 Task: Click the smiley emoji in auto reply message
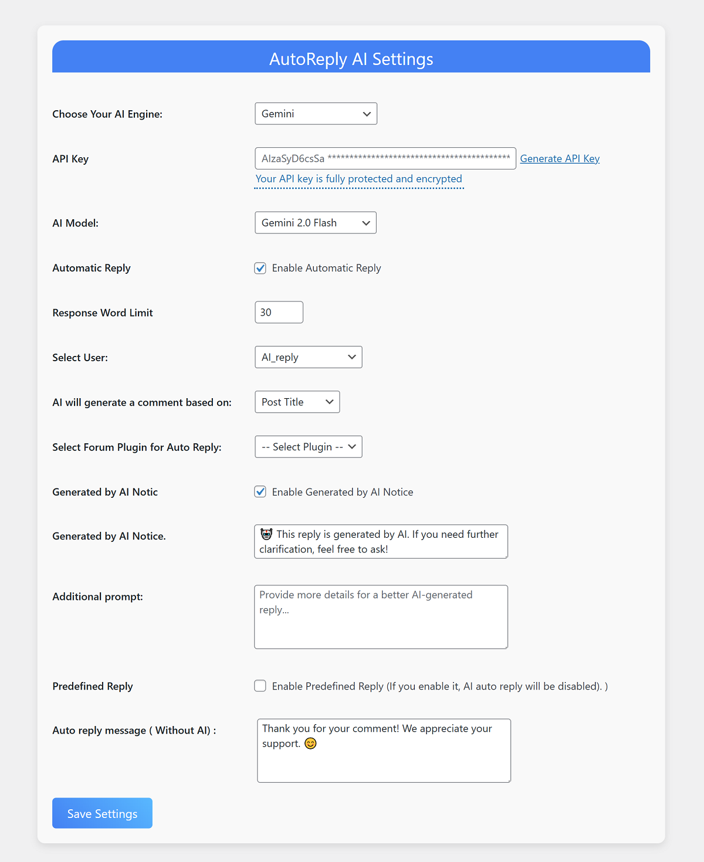click(310, 744)
